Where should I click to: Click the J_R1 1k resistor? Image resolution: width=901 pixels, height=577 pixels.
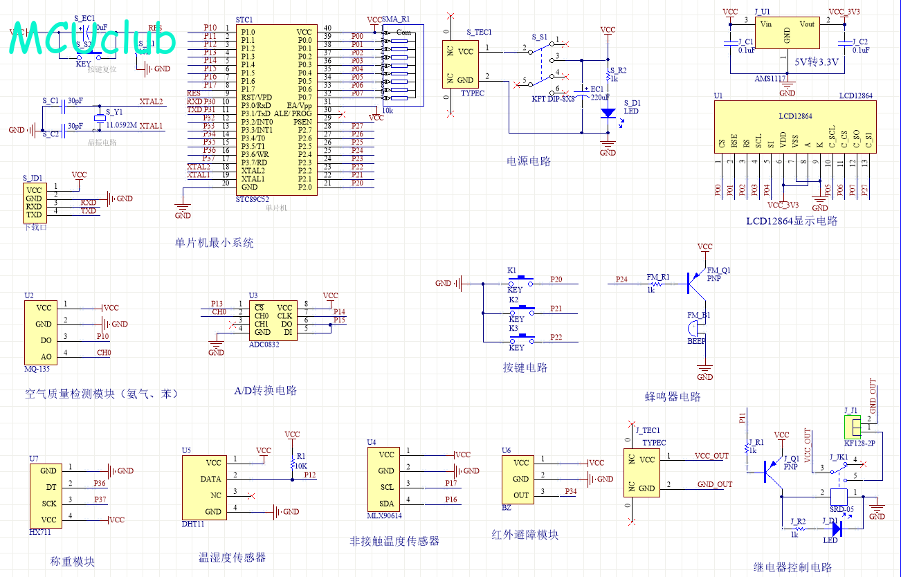[x=747, y=450]
